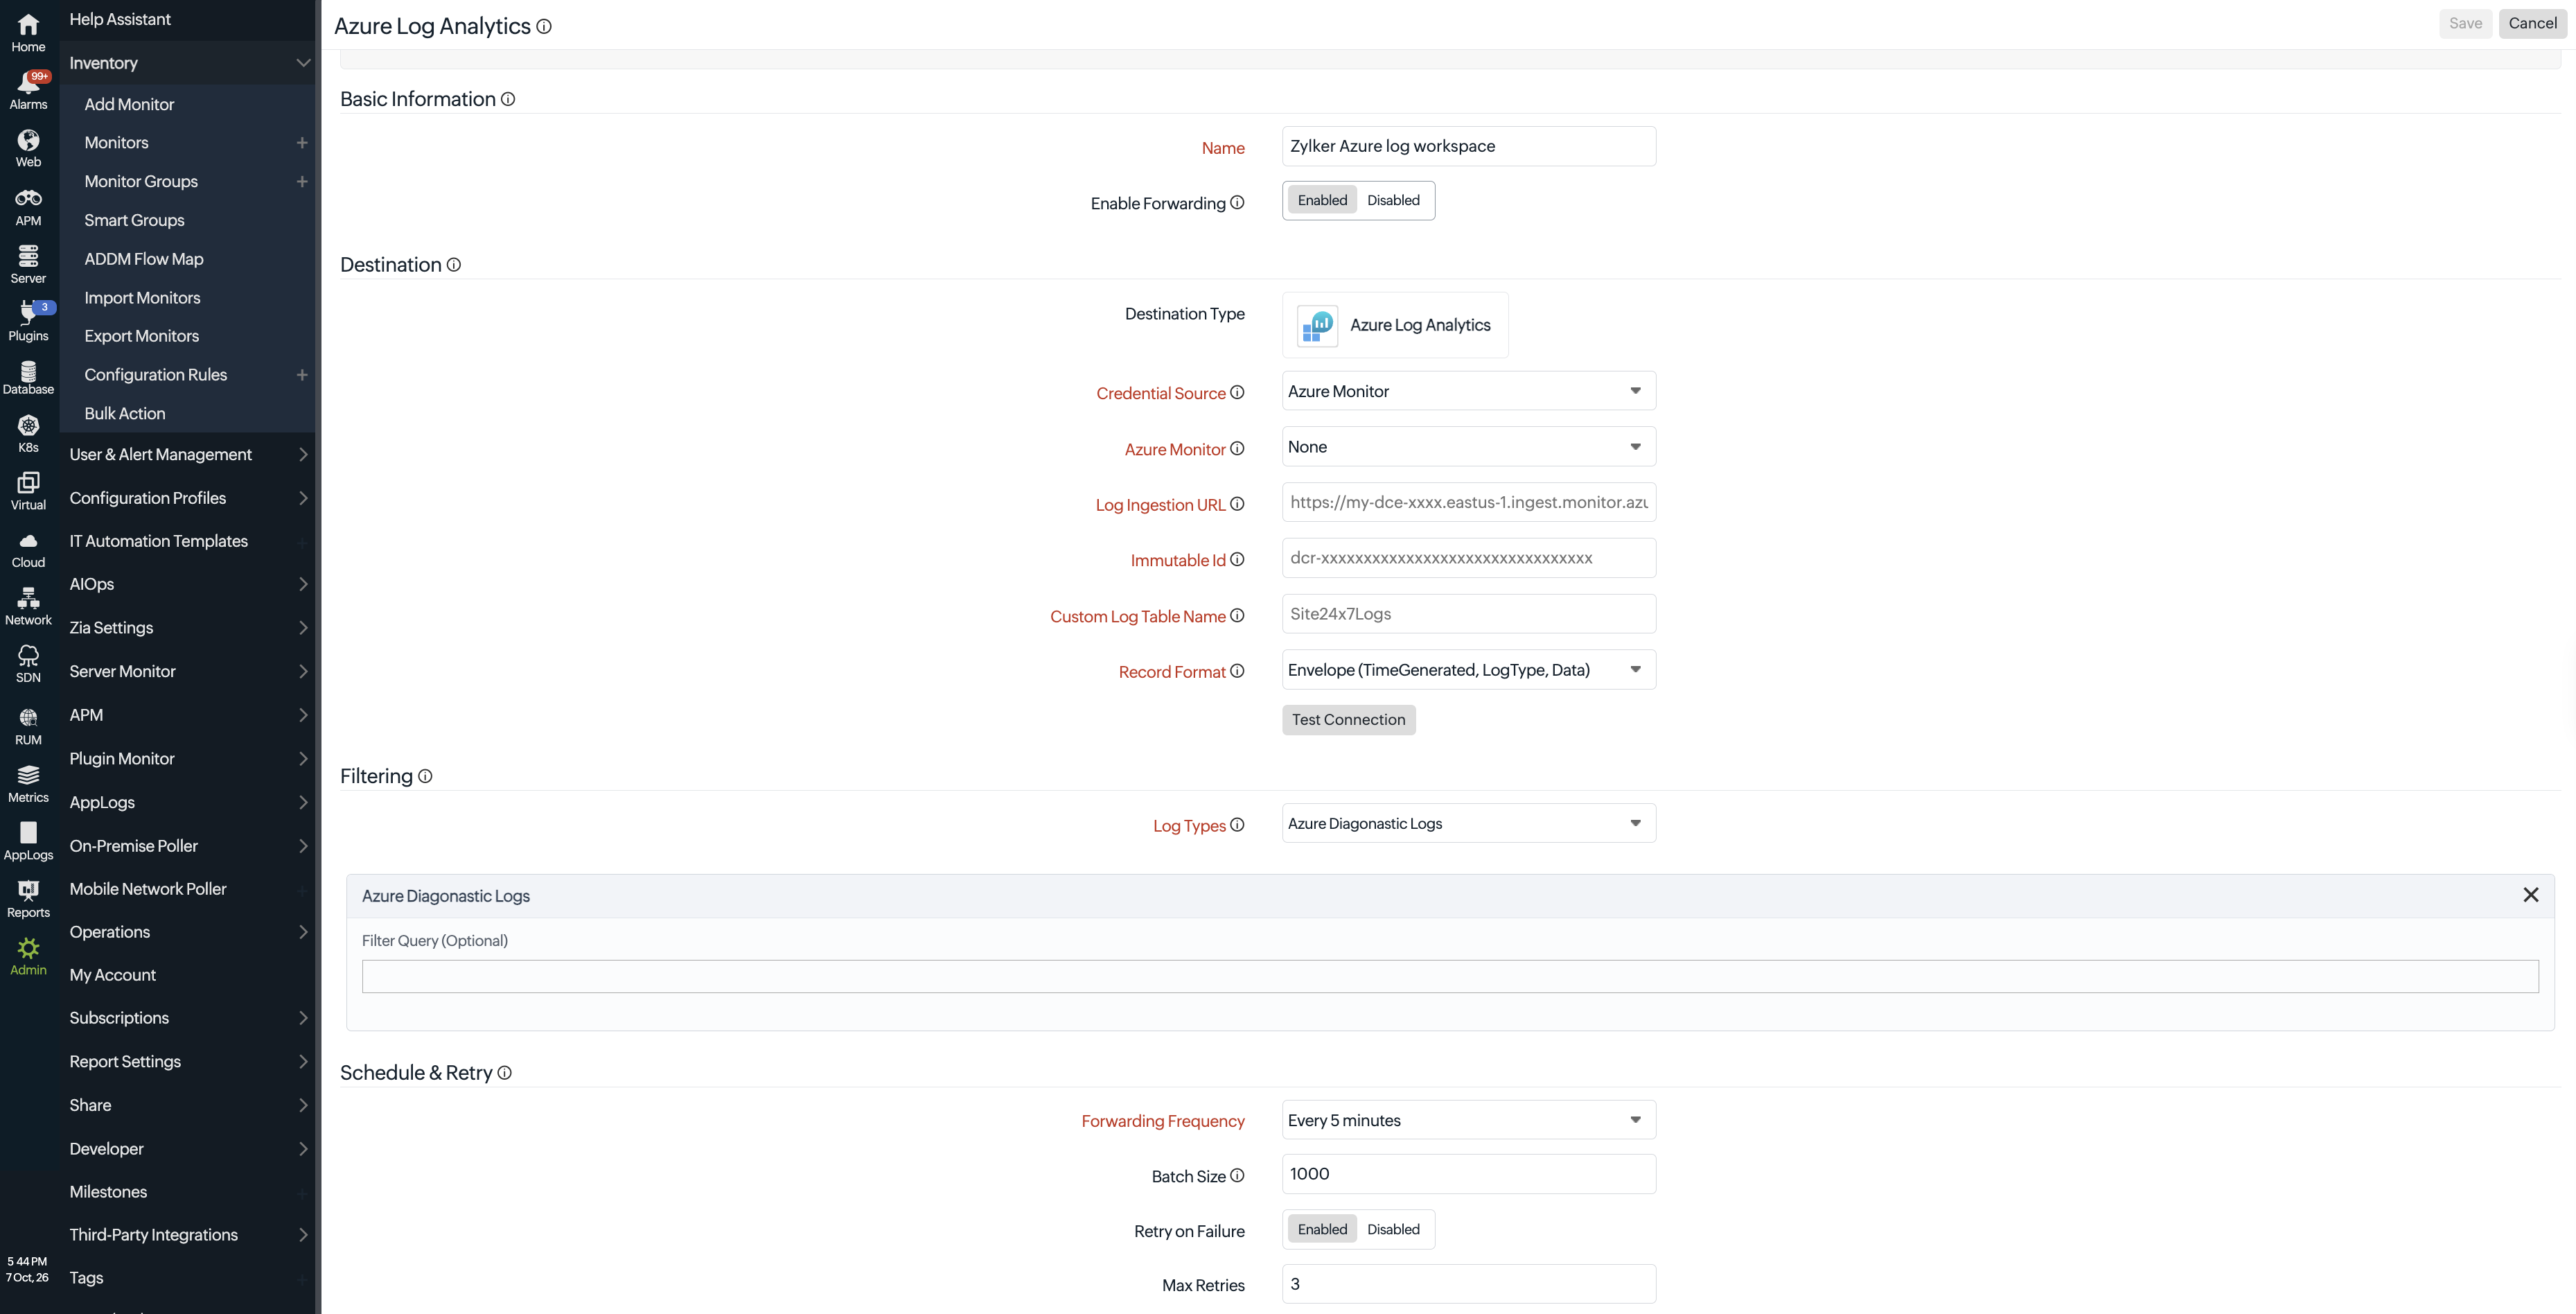Open the Azure Monitor dropdown showing None
Viewport: 2576px width, 1314px height.
pyautogui.click(x=1469, y=447)
